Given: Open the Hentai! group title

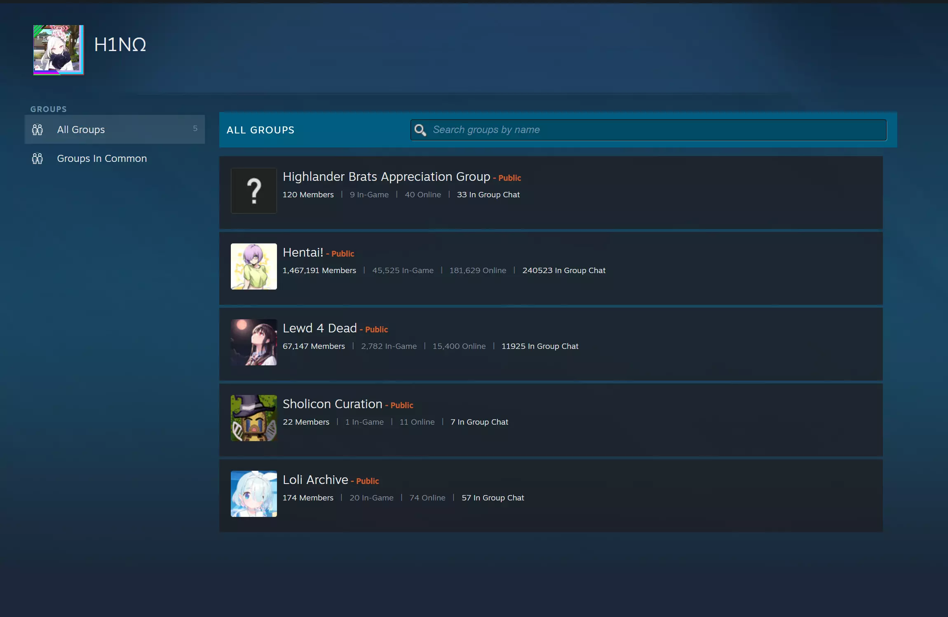Looking at the screenshot, I should [x=303, y=252].
